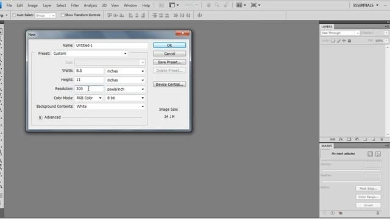
Task: Click Color Range button in Masks
Action: (x=368, y=197)
